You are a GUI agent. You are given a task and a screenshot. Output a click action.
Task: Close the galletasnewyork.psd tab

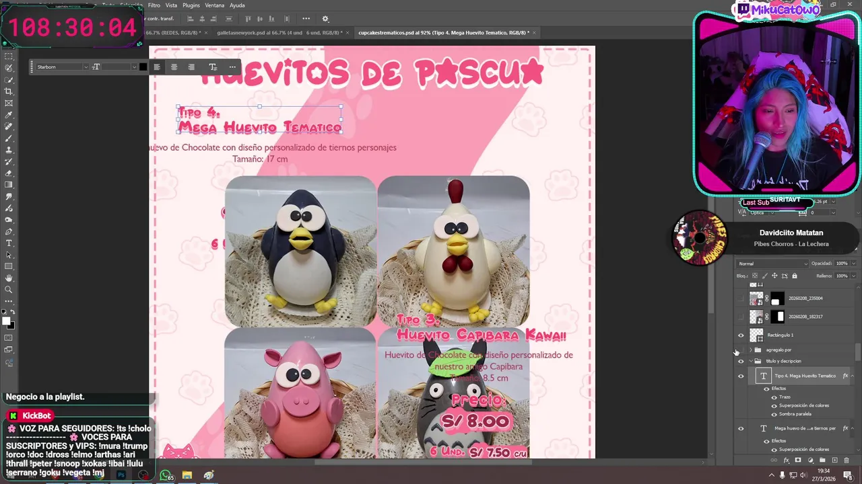tap(347, 32)
